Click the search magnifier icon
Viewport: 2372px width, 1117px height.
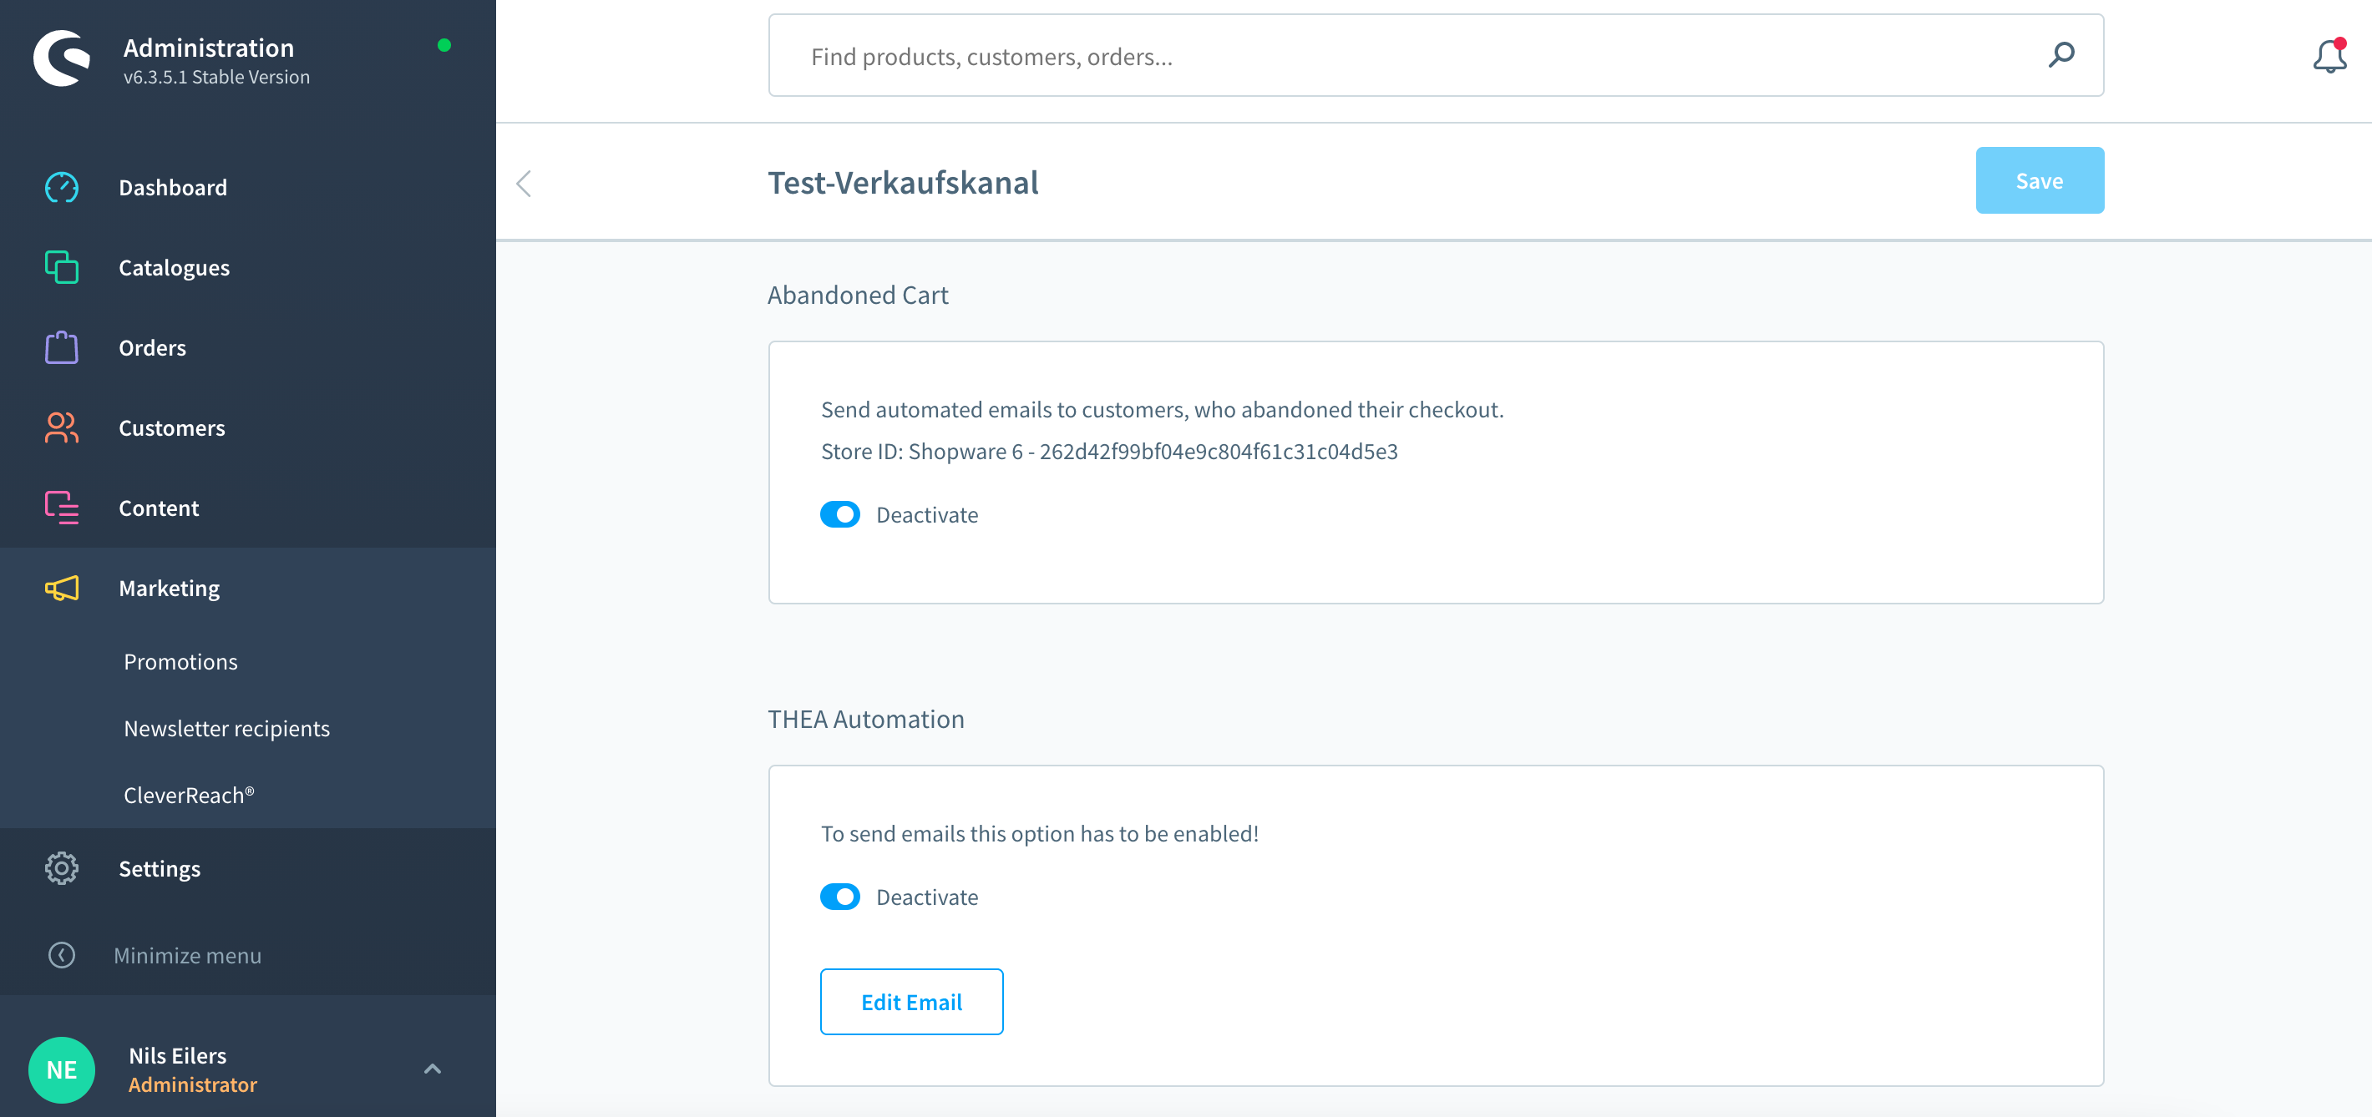click(2060, 55)
